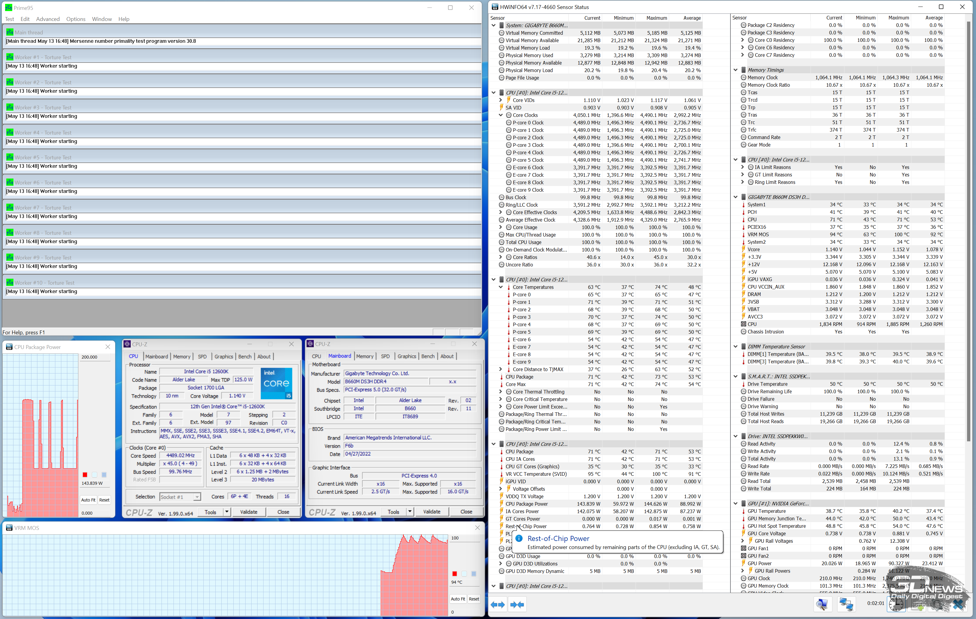This screenshot has width=976, height=619.
Task: Click the lightning icon beside Vcore sensor
Action: [x=743, y=250]
